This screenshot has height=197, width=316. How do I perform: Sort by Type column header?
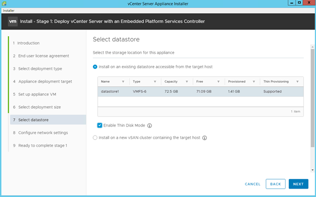136,81
